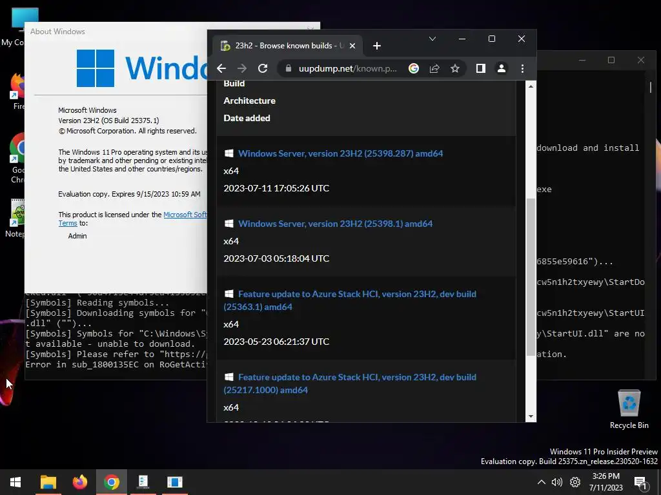Open the console app taskbar button
The image size is (661, 495).
coord(143,482)
